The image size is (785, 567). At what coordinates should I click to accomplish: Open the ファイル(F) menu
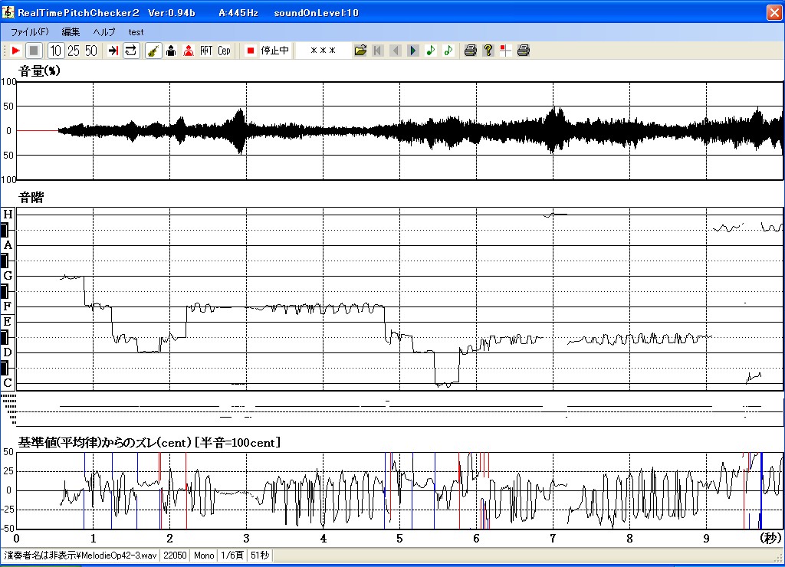point(30,32)
